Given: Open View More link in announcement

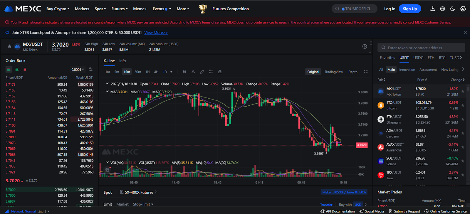Looking at the screenshot, I should (156, 33).
